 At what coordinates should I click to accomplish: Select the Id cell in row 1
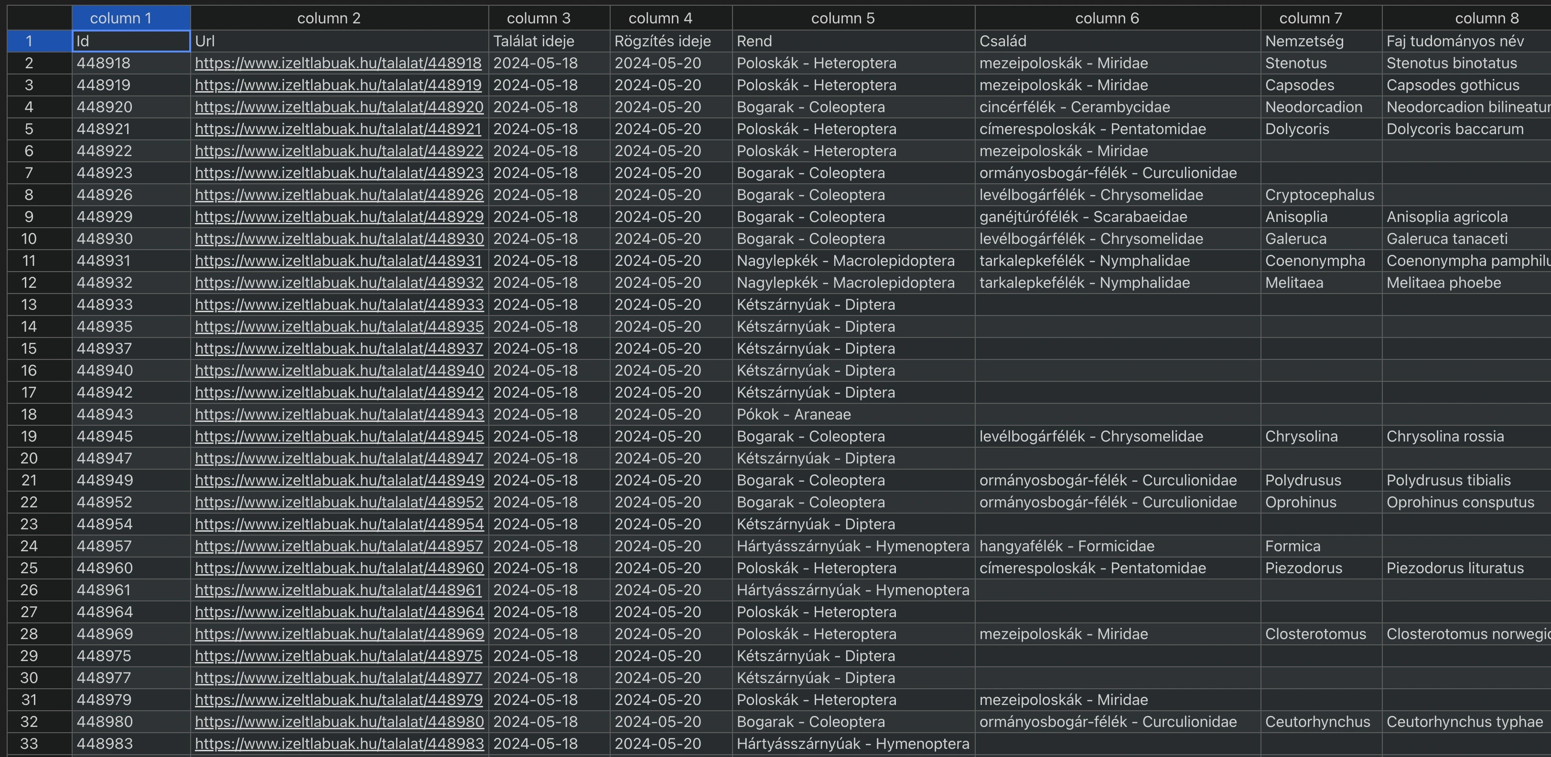(x=130, y=42)
